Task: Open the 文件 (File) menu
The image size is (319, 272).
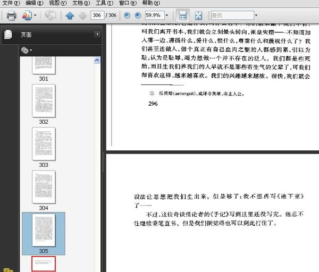Action: tap(11, 3)
